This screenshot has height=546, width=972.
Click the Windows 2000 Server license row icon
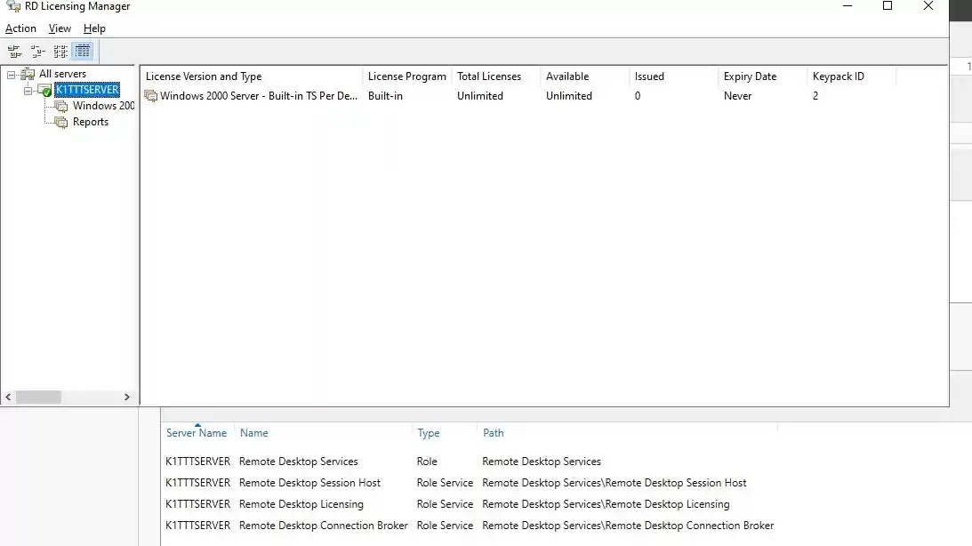pos(150,96)
